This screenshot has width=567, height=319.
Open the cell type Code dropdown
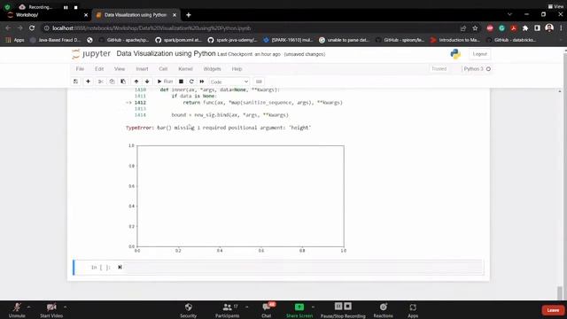pos(229,82)
